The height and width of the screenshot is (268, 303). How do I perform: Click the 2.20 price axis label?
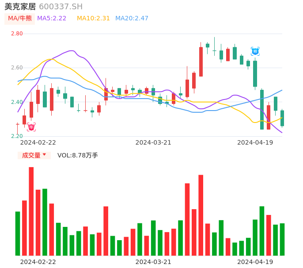coord(17,136)
